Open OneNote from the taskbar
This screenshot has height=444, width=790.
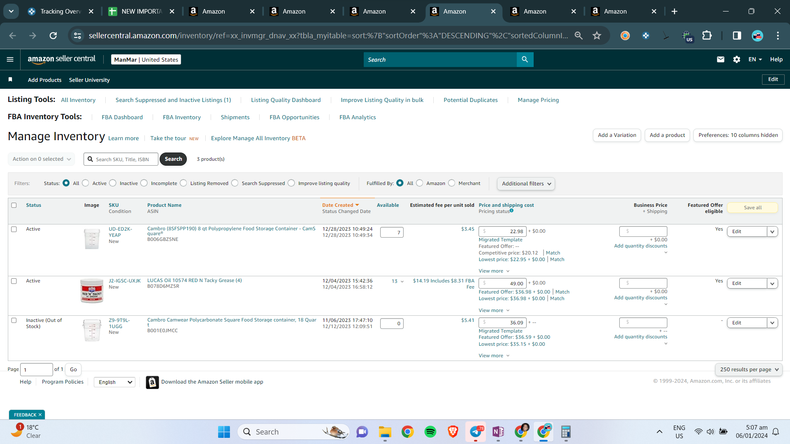click(x=498, y=432)
